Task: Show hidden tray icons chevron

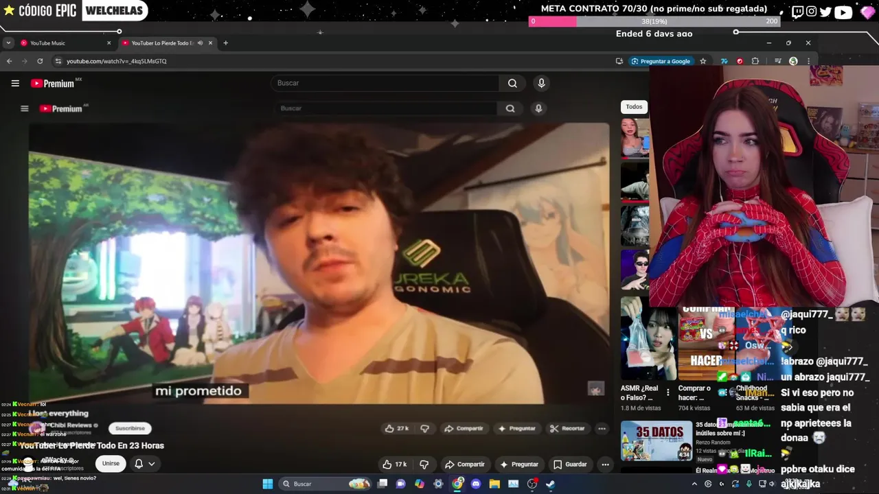Action: [x=694, y=484]
